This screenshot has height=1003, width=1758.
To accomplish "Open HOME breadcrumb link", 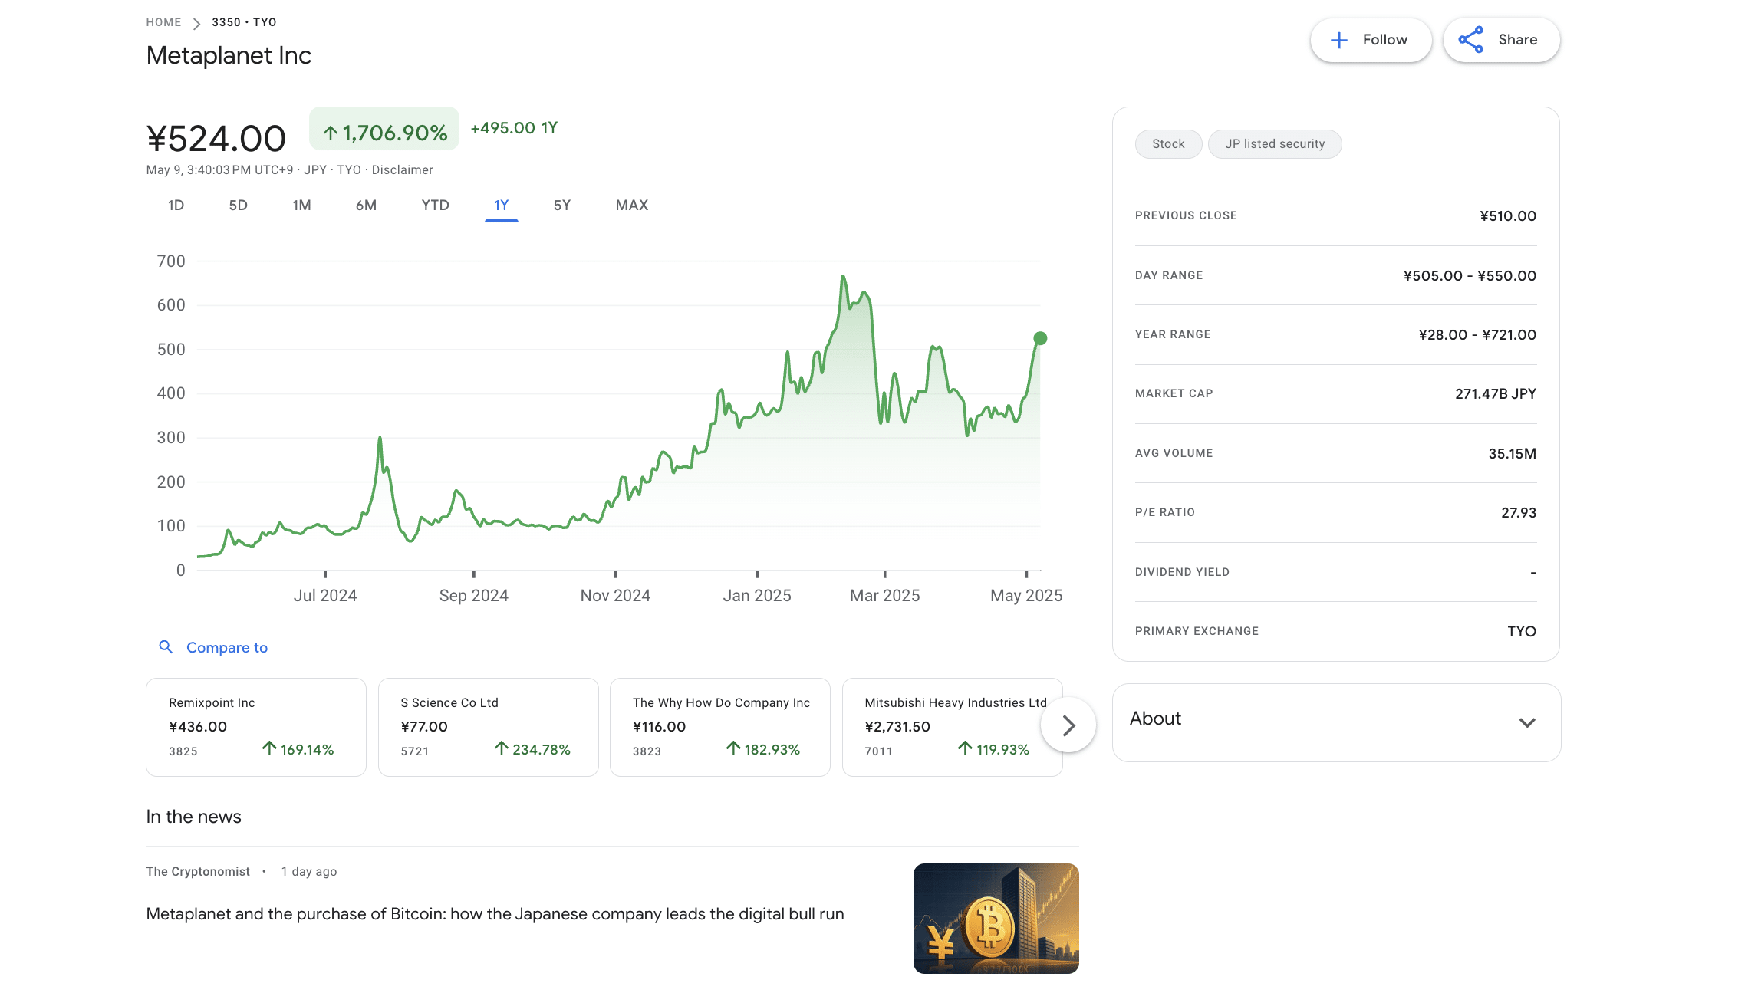I will click(x=163, y=22).
